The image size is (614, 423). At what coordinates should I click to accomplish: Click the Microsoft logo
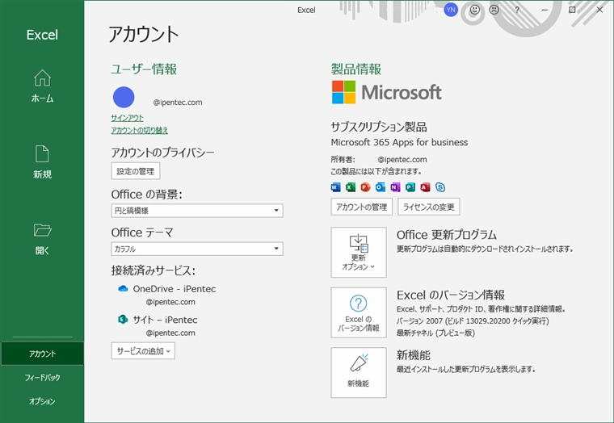(386, 92)
